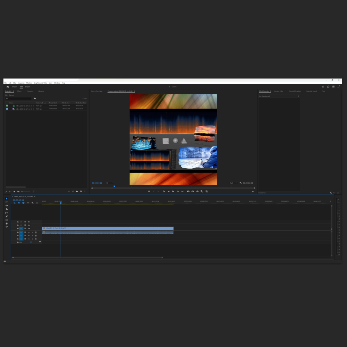347x347 pixels.
Task: Click the Home icon in workspace bar
Action: tap(8, 87)
